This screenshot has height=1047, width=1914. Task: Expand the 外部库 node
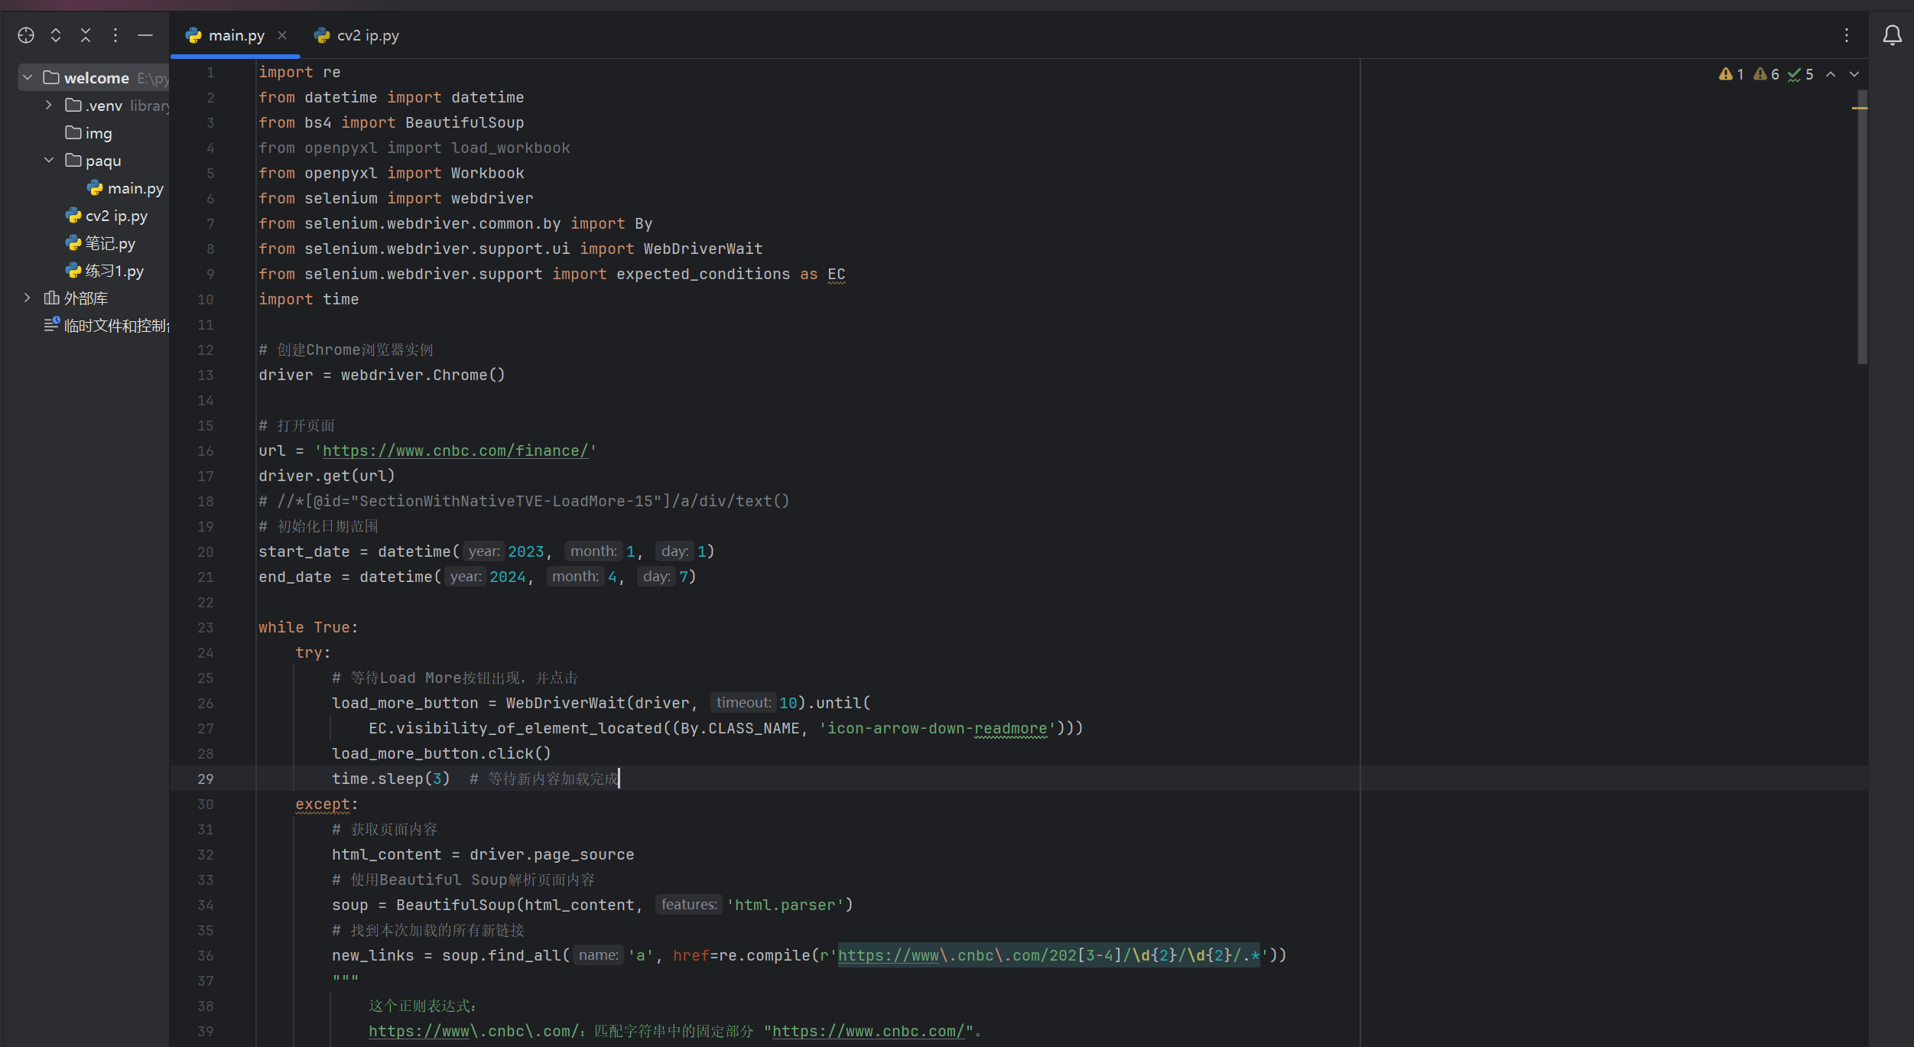[x=28, y=298]
